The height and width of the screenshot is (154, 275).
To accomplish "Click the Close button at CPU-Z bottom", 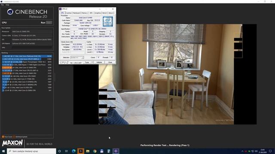I will click(110, 62).
